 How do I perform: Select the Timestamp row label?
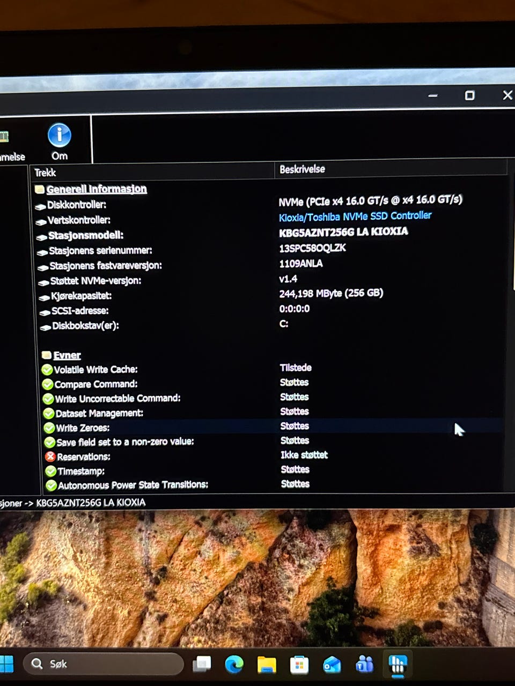(81, 471)
